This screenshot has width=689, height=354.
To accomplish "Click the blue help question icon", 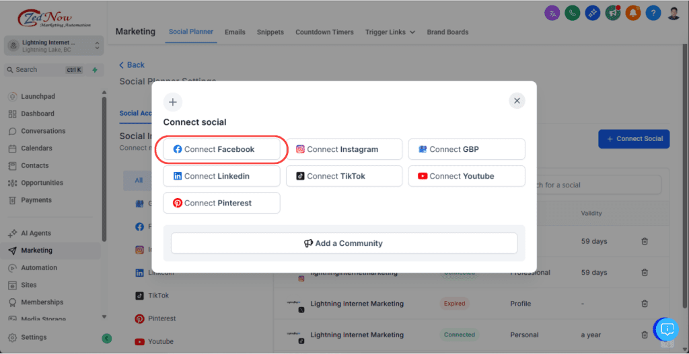I will point(653,13).
